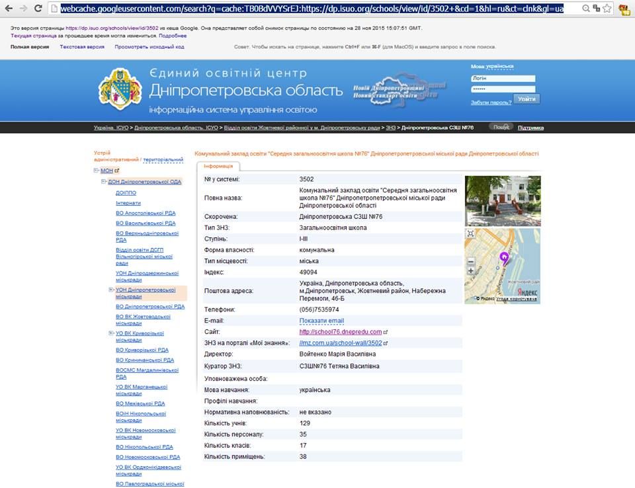Expand УОН Дніпропетровської міськради tree node
This screenshot has height=488, width=635.
point(111,290)
